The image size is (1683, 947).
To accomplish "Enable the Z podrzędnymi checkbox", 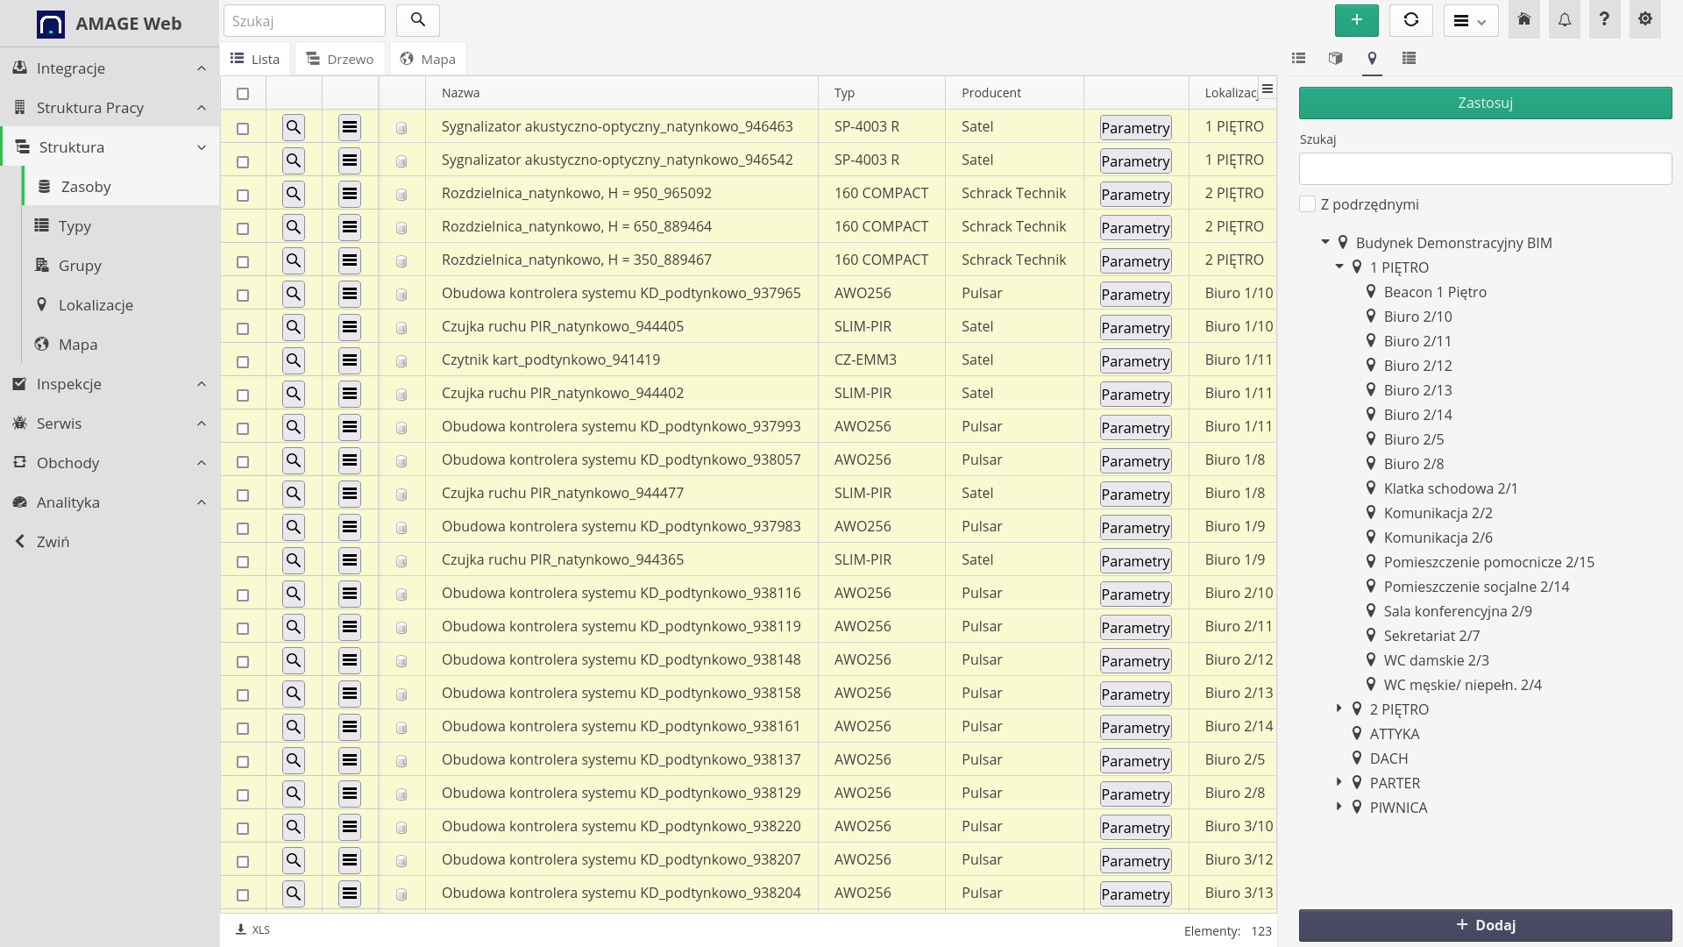I will tap(1307, 204).
